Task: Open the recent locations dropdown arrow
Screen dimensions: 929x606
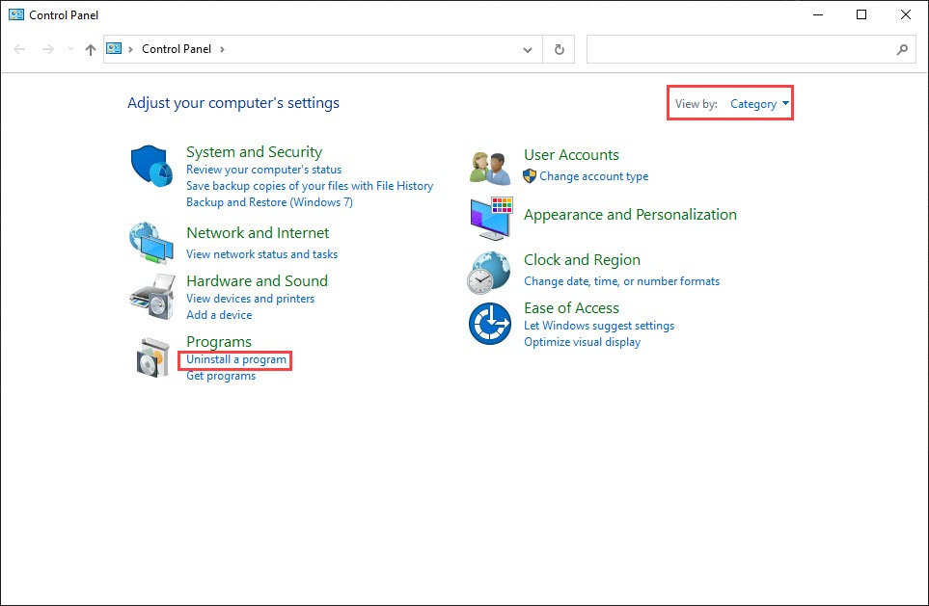Action: [71, 49]
